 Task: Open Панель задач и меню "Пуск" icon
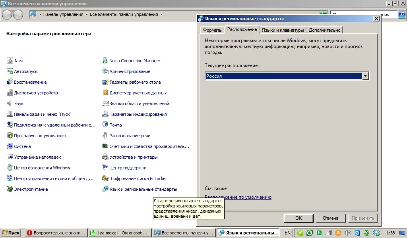click(x=10, y=114)
